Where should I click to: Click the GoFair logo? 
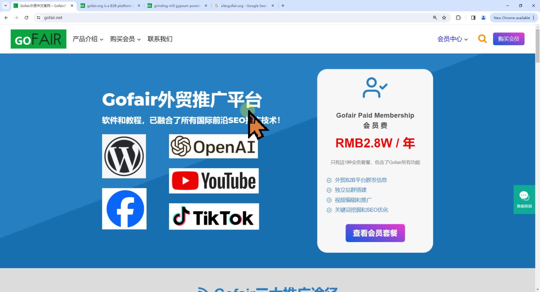(x=38, y=39)
